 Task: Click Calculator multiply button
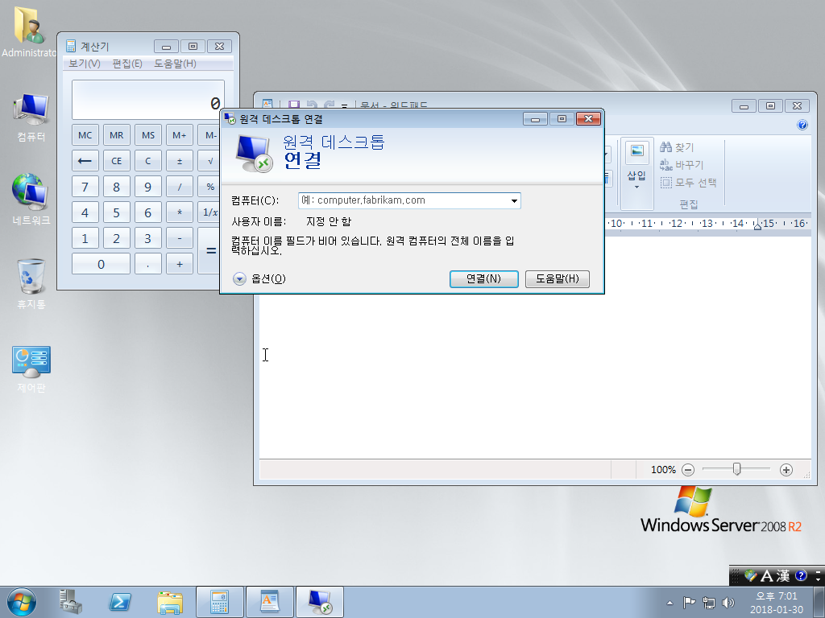click(180, 212)
